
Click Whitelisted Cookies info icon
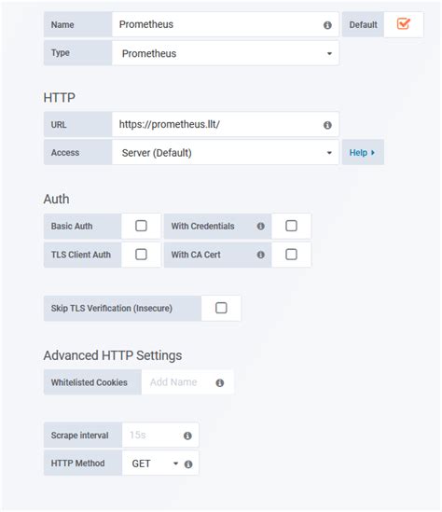pos(220,383)
